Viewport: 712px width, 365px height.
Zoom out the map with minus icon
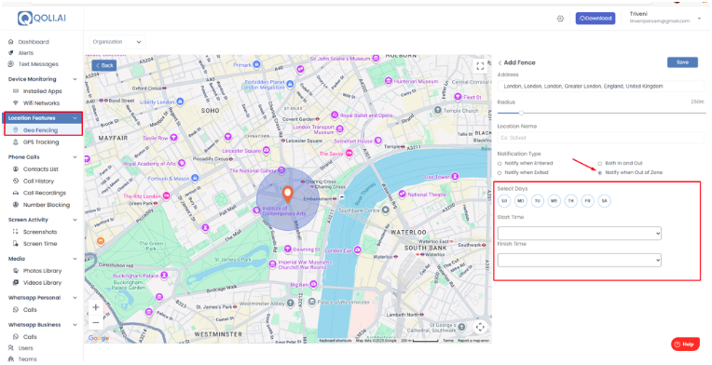(96, 323)
